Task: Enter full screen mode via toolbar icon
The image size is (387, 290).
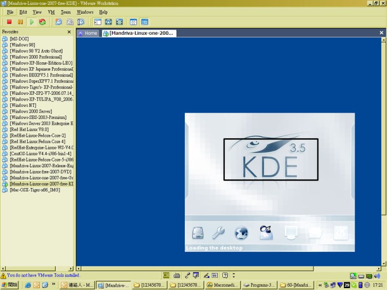Action: click(x=119, y=22)
